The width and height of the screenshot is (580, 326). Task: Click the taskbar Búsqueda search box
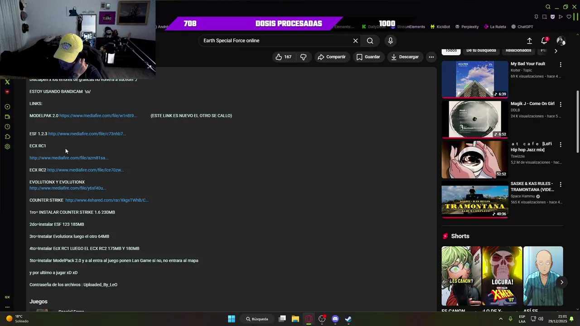(x=257, y=319)
